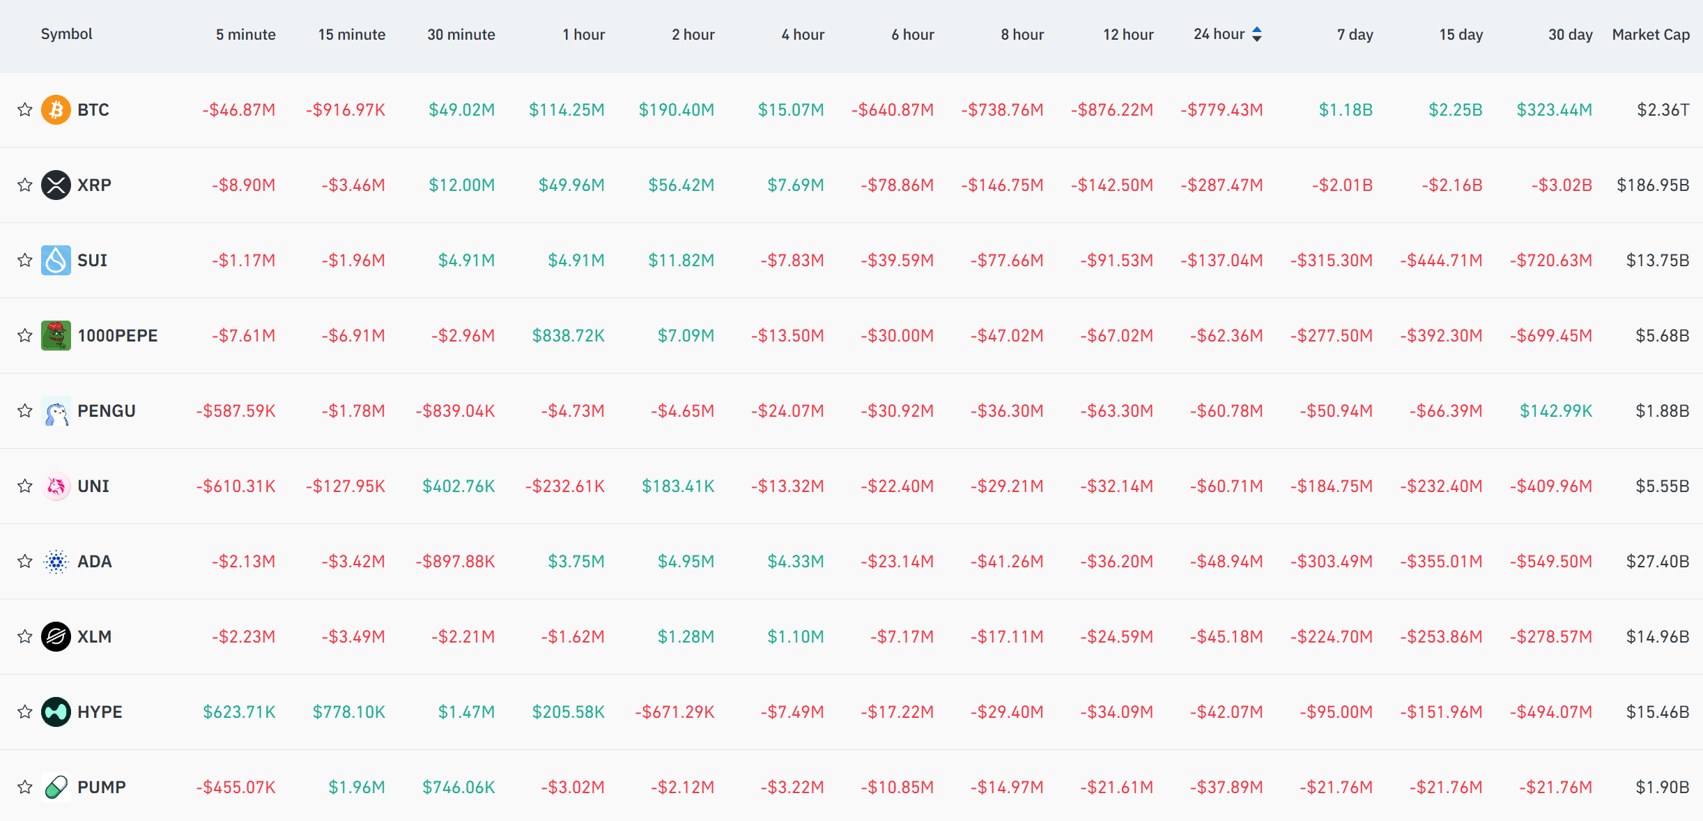The width and height of the screenshot is (1703, 821).
Task: Click the UNI coin icon
Action: pyautogui.click(x=56, y=486)
